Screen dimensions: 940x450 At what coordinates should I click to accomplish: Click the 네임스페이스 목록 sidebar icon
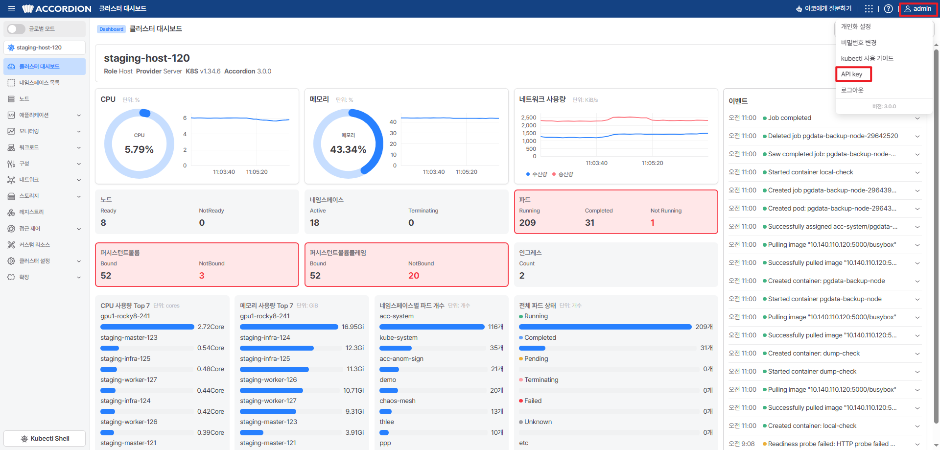coord(11,83)
